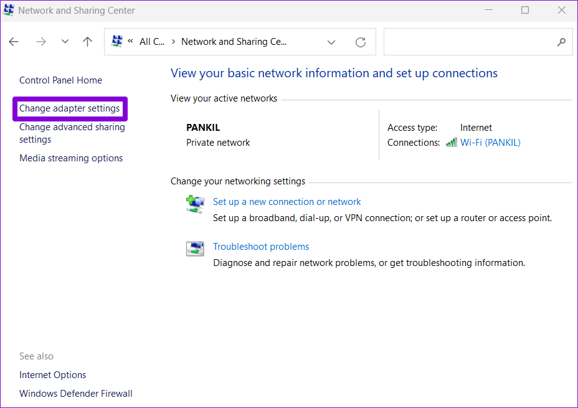The image size is (578, 408).
Task: Open the Wi-Fi (PANKIL) connection status
Action: [x=490, y=143]
